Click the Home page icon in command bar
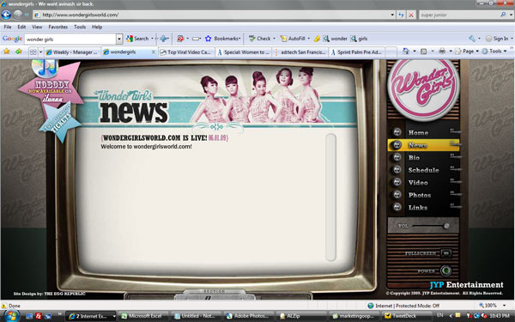515x322 pixels. 406,51
